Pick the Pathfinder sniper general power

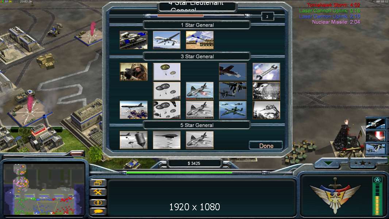click(x=134, y=72)
